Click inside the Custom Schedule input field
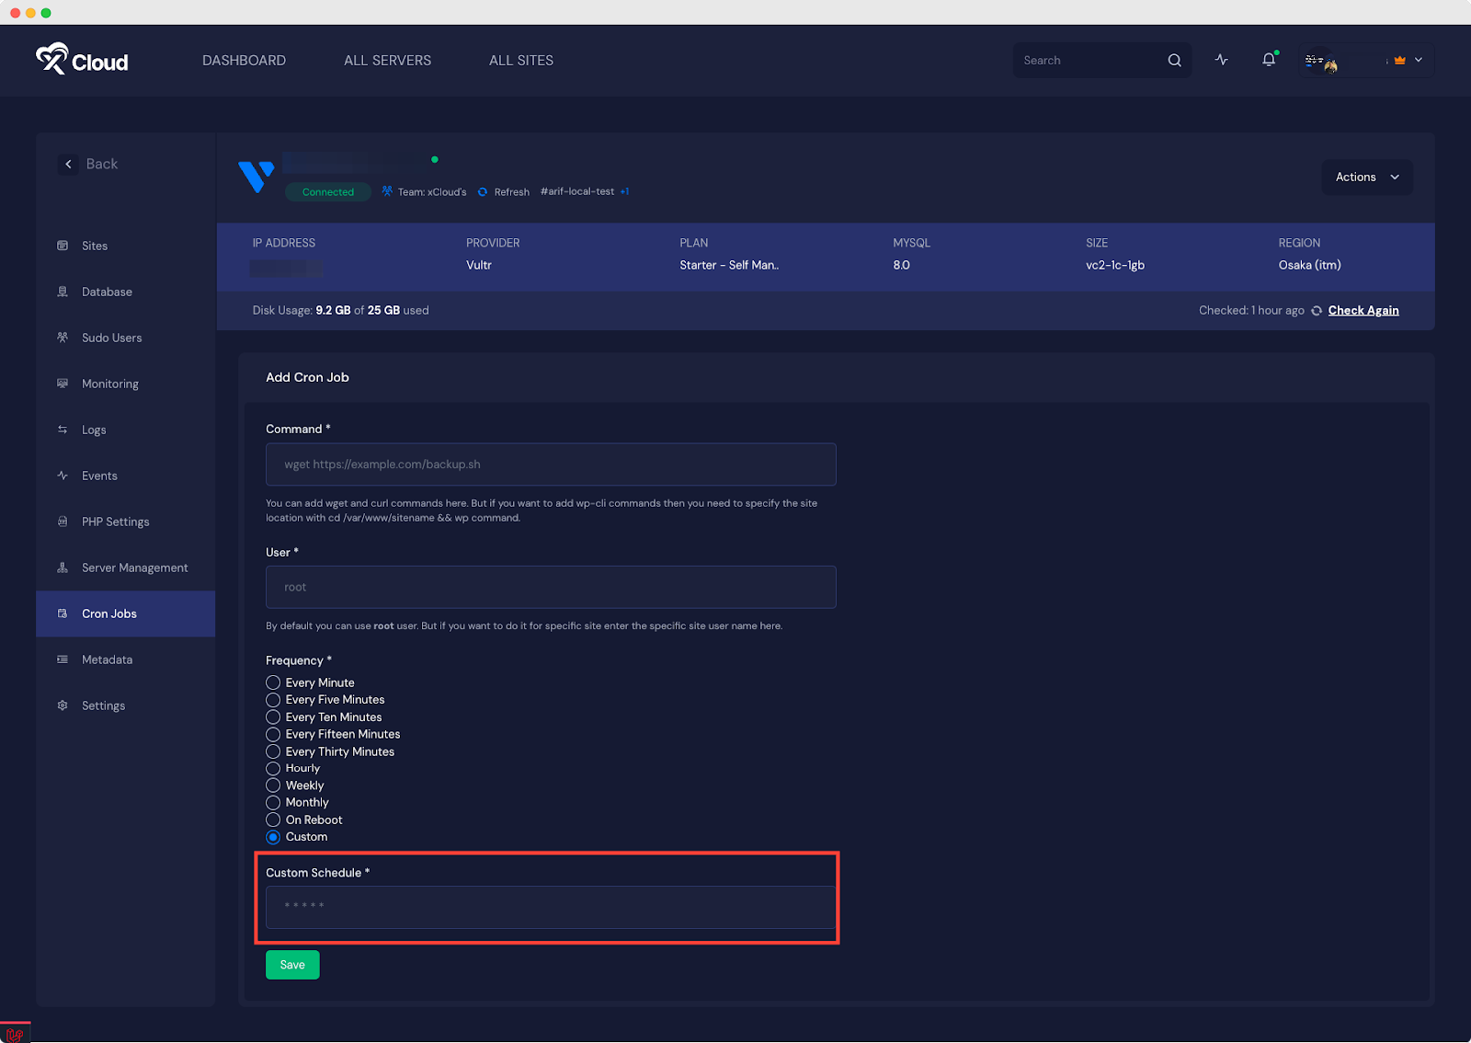The height and width of the screenshot is (1043, 1471). click(x=550, y=908)
